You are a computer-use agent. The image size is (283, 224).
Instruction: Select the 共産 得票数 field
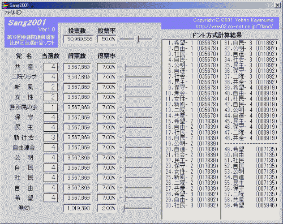[x=78, y=67]
